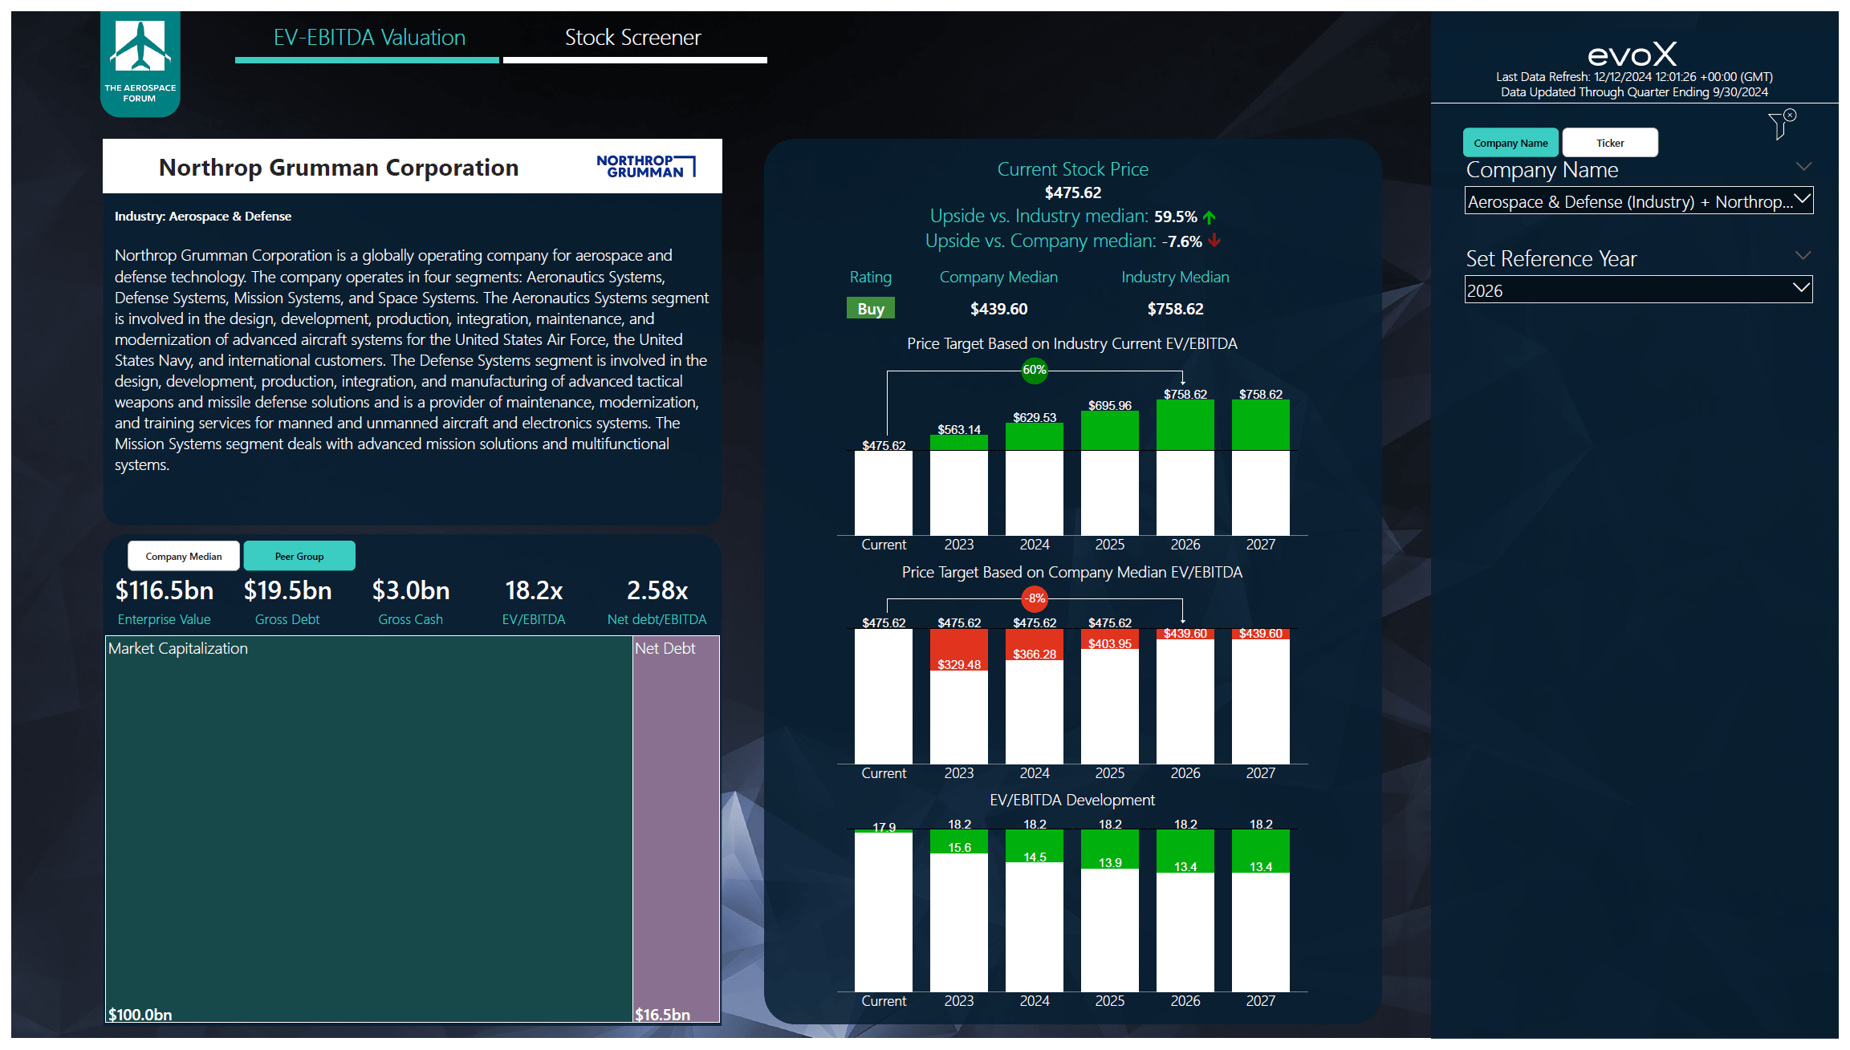Open the EV-EBITDA Valuation tab
1850x1050 pixels.
[x=368, y=38]
